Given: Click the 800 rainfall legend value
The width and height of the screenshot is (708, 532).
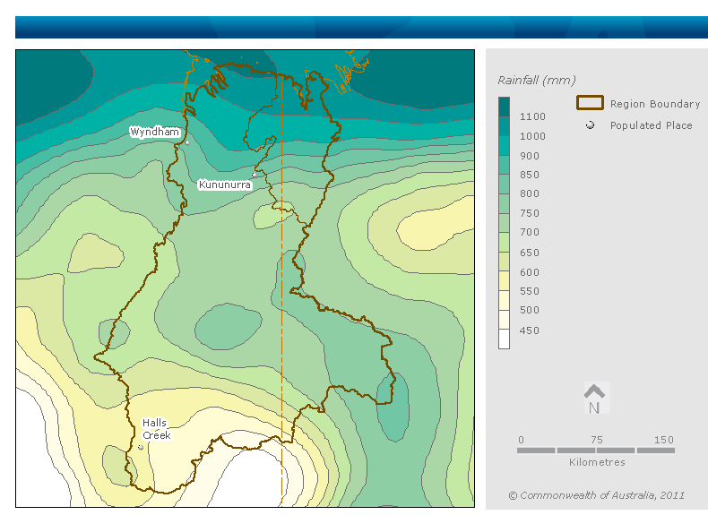Looking at the screenshot, I should click(x=529, y=193).
